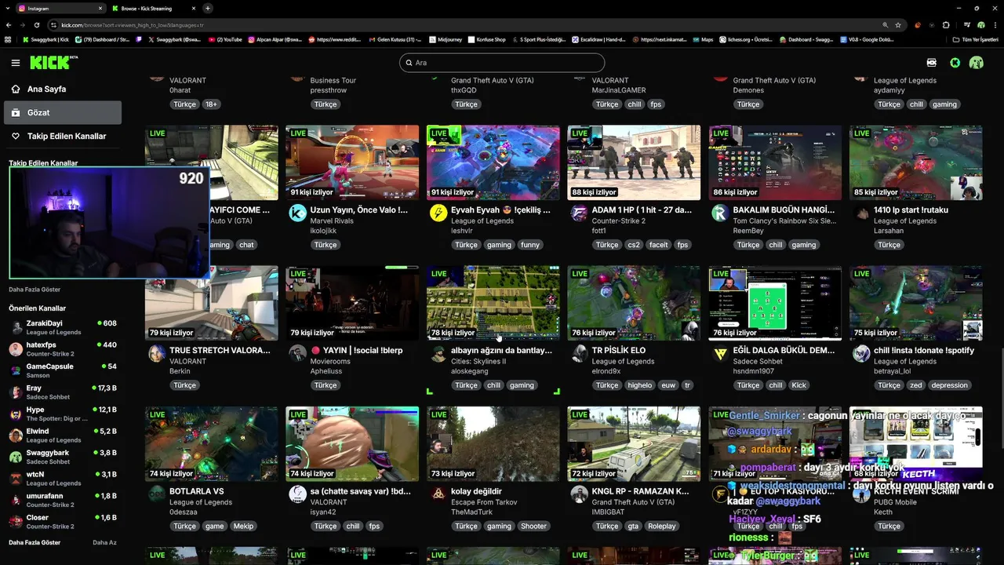Bookmark this page with star icon
Viewport: 1004px width, 565px height.
(x=898, y=25)
